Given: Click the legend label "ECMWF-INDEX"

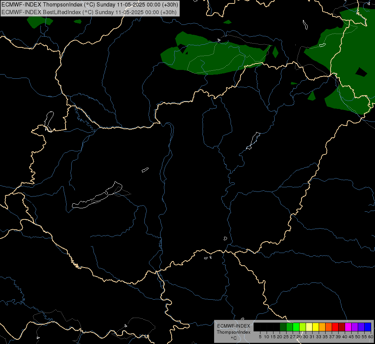Looking at the screenshot, I should [x=234, y=326].
